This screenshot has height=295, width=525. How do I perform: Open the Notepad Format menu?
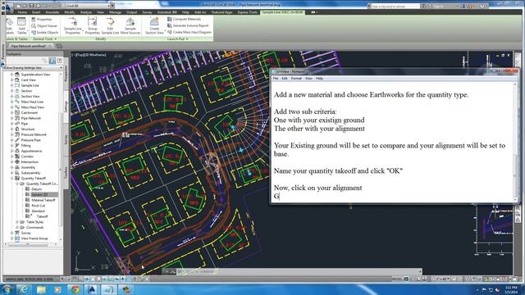[296, 79]
